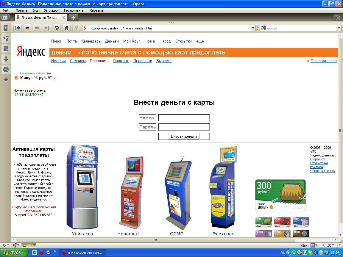Open the Календарь link

91,41
